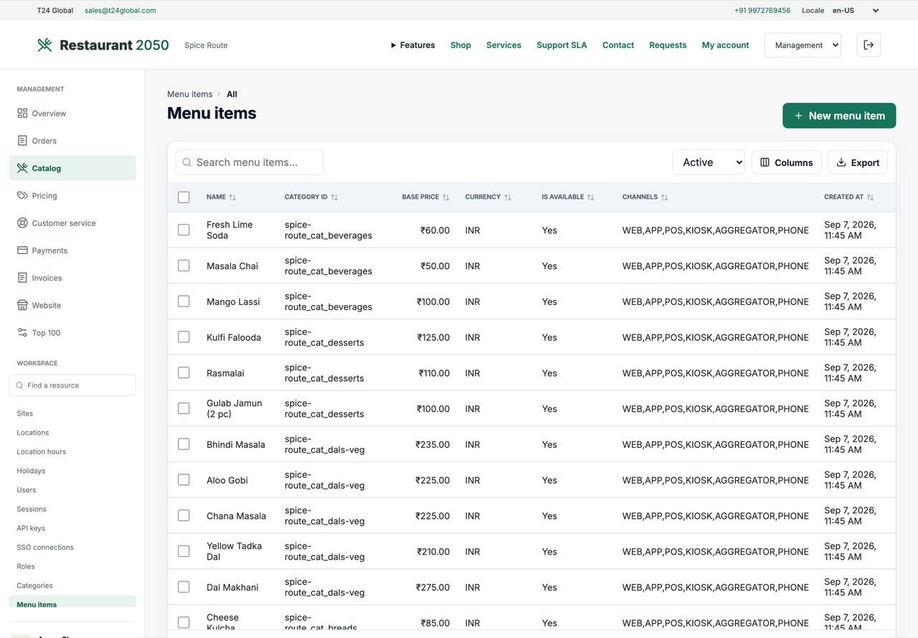
Task: Open API keys in the workspace sidebar
Action: pyautogui.click(x=31, y=528)
